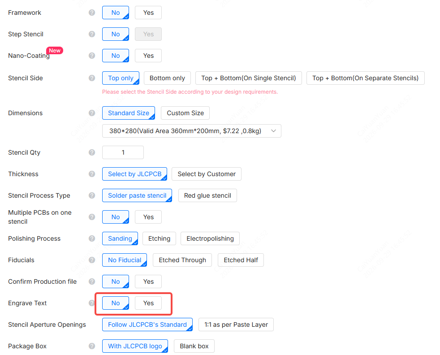Image resolution: width=440 pixels, height=355 pixels.
Task: Select No for Step Stencil
Action: point(116,34)
